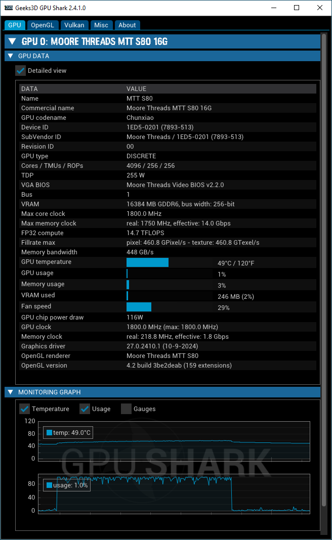332x540 pixels.
Task: Click the VALUE column header
Action: (x=136, y=89)
